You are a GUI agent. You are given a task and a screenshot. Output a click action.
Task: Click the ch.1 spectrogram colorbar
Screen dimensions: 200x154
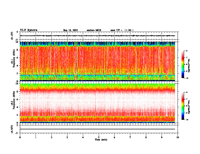183,64
